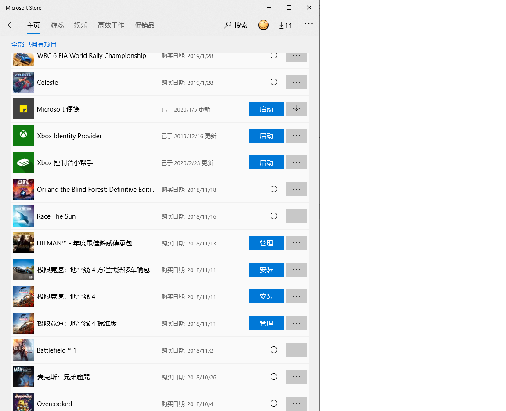Launch Xbox Identity Provider with 启动
This screenshot has height=411, width=506.
[267, 136]
